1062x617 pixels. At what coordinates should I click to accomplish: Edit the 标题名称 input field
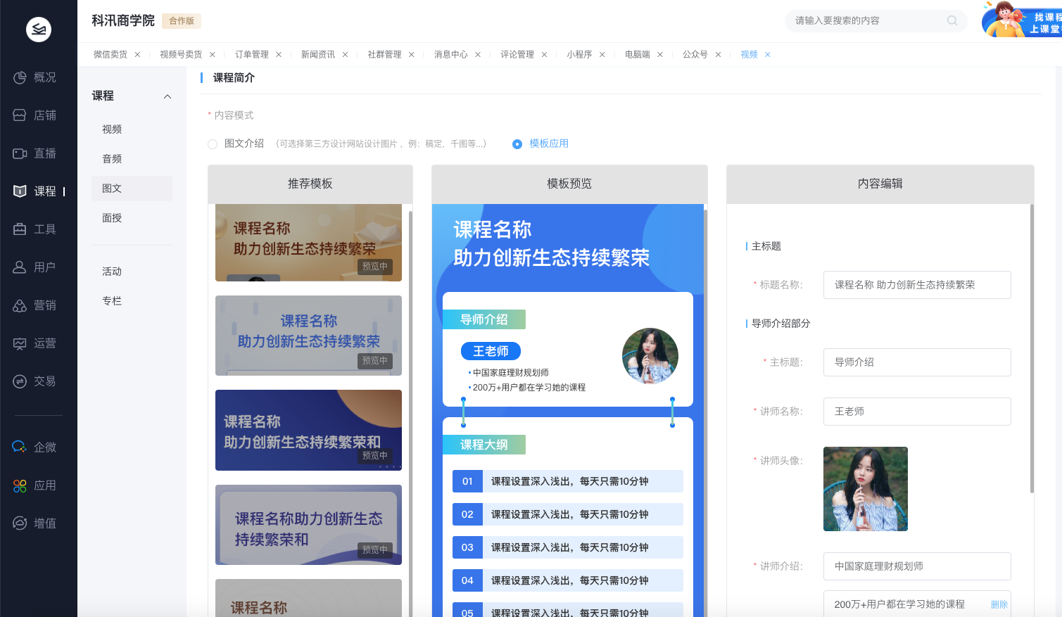coord(917,285)
